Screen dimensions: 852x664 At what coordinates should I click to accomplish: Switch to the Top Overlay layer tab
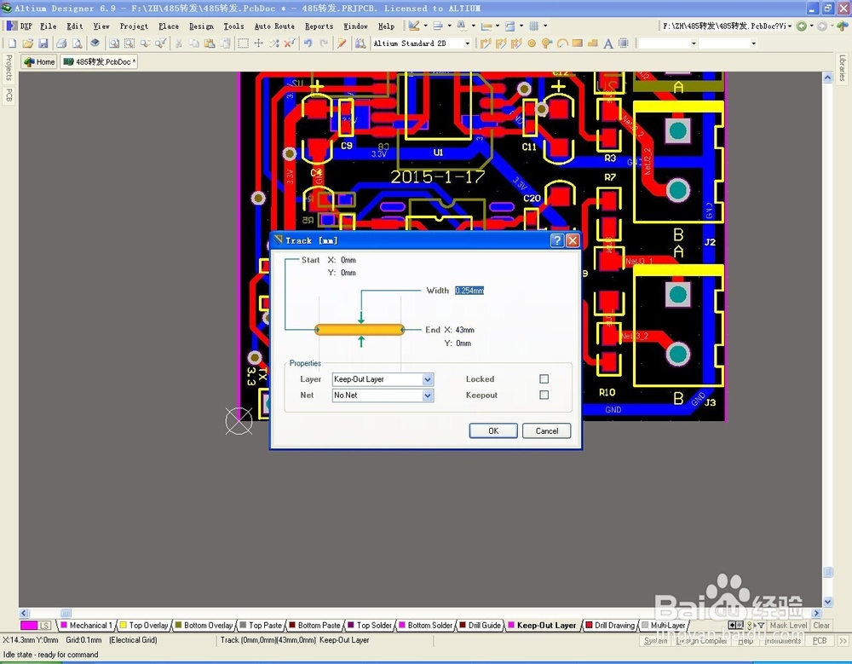coord(144,626)
